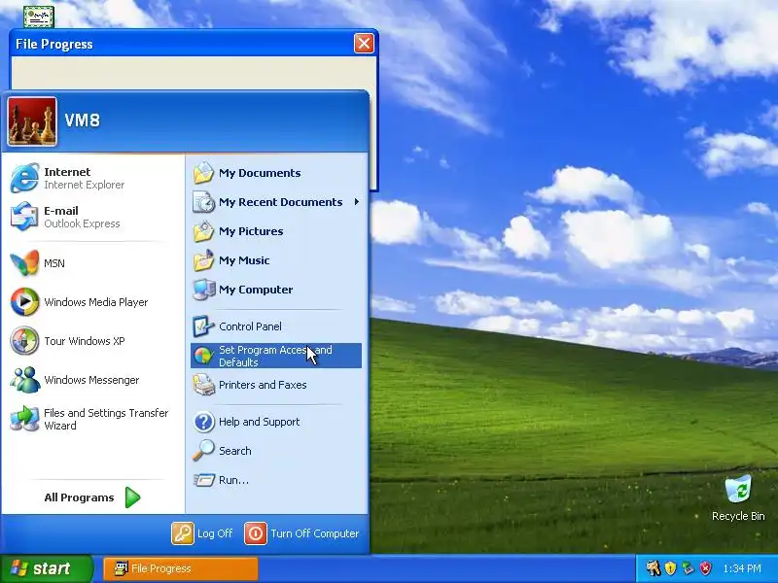The image size is (778, 583).
Task: Start the Tour Windows XP icon
Action: (24, 341)
